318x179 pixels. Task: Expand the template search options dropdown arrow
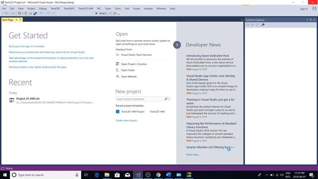pos(169,99)
